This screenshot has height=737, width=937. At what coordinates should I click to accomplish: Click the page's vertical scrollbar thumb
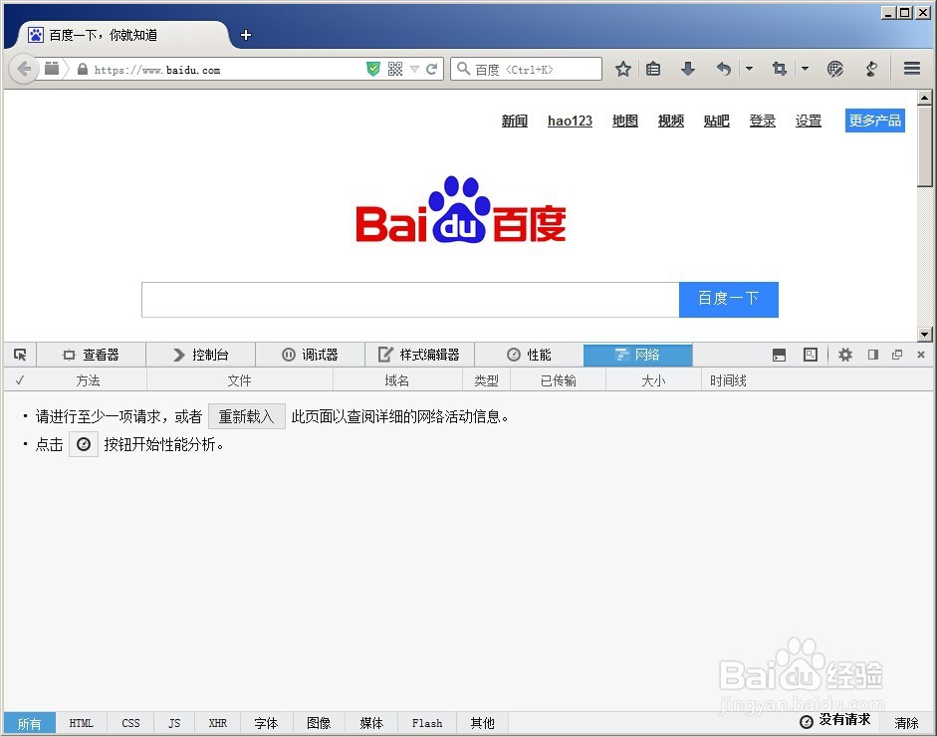point(924,146)
